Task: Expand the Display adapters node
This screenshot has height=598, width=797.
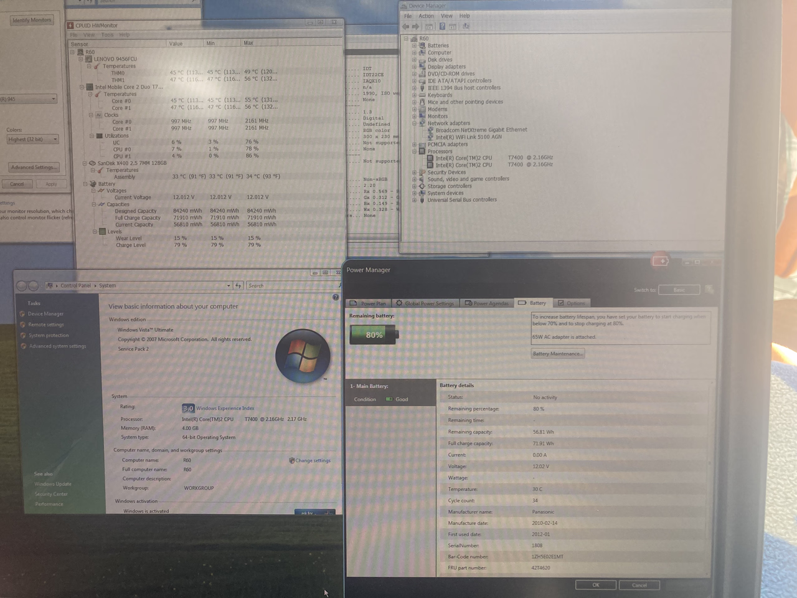Action: tap(414, 67)
